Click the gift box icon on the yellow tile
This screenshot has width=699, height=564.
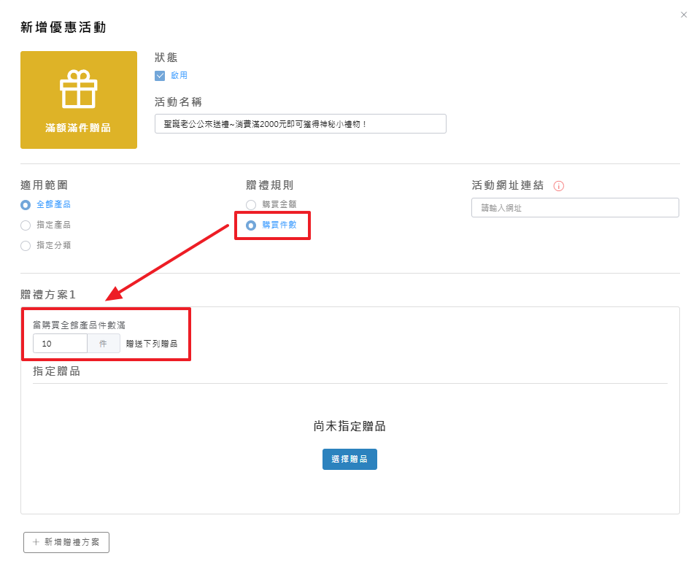pos(78,89)
